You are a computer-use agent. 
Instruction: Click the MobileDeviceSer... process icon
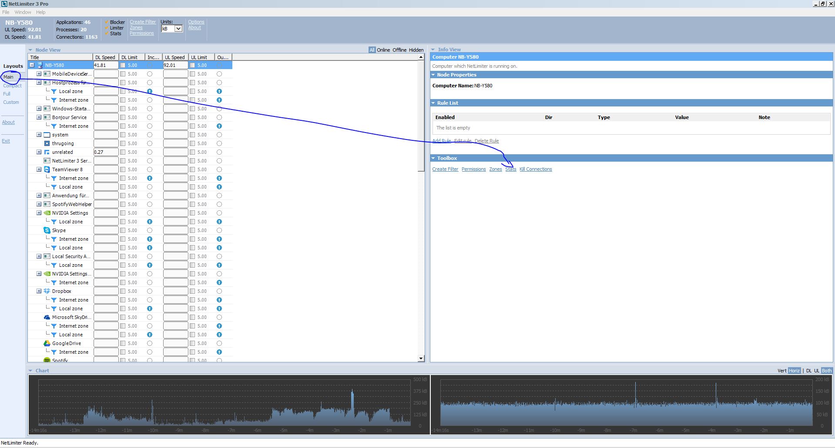[47, 74]
